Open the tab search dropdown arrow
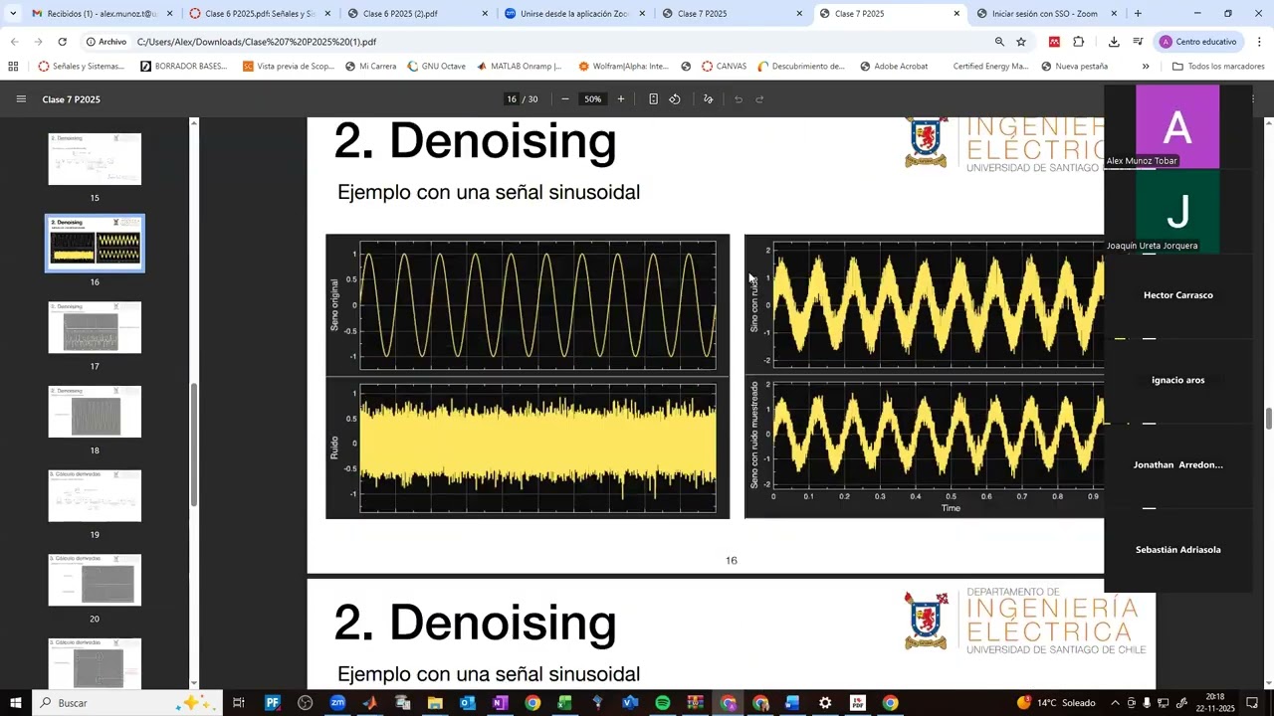The height and width of the screenshot is (716, 1274). pyautogui.click(x=13, y=14)
